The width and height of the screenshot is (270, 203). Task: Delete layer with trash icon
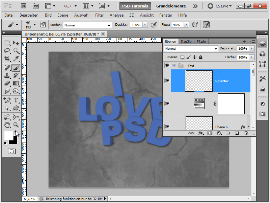pyautogui.click(x=246, y=133)
